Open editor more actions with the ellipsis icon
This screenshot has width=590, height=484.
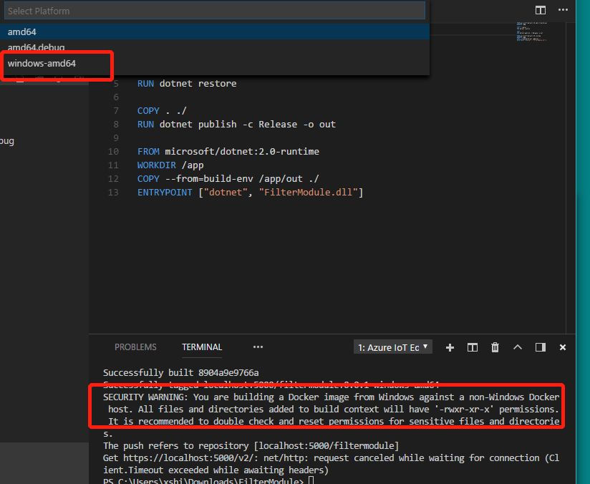563,10
